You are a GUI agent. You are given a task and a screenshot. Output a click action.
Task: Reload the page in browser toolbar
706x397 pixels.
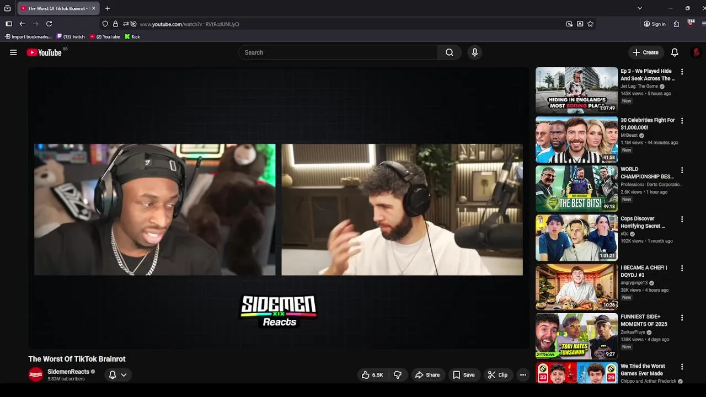[49, 24]
